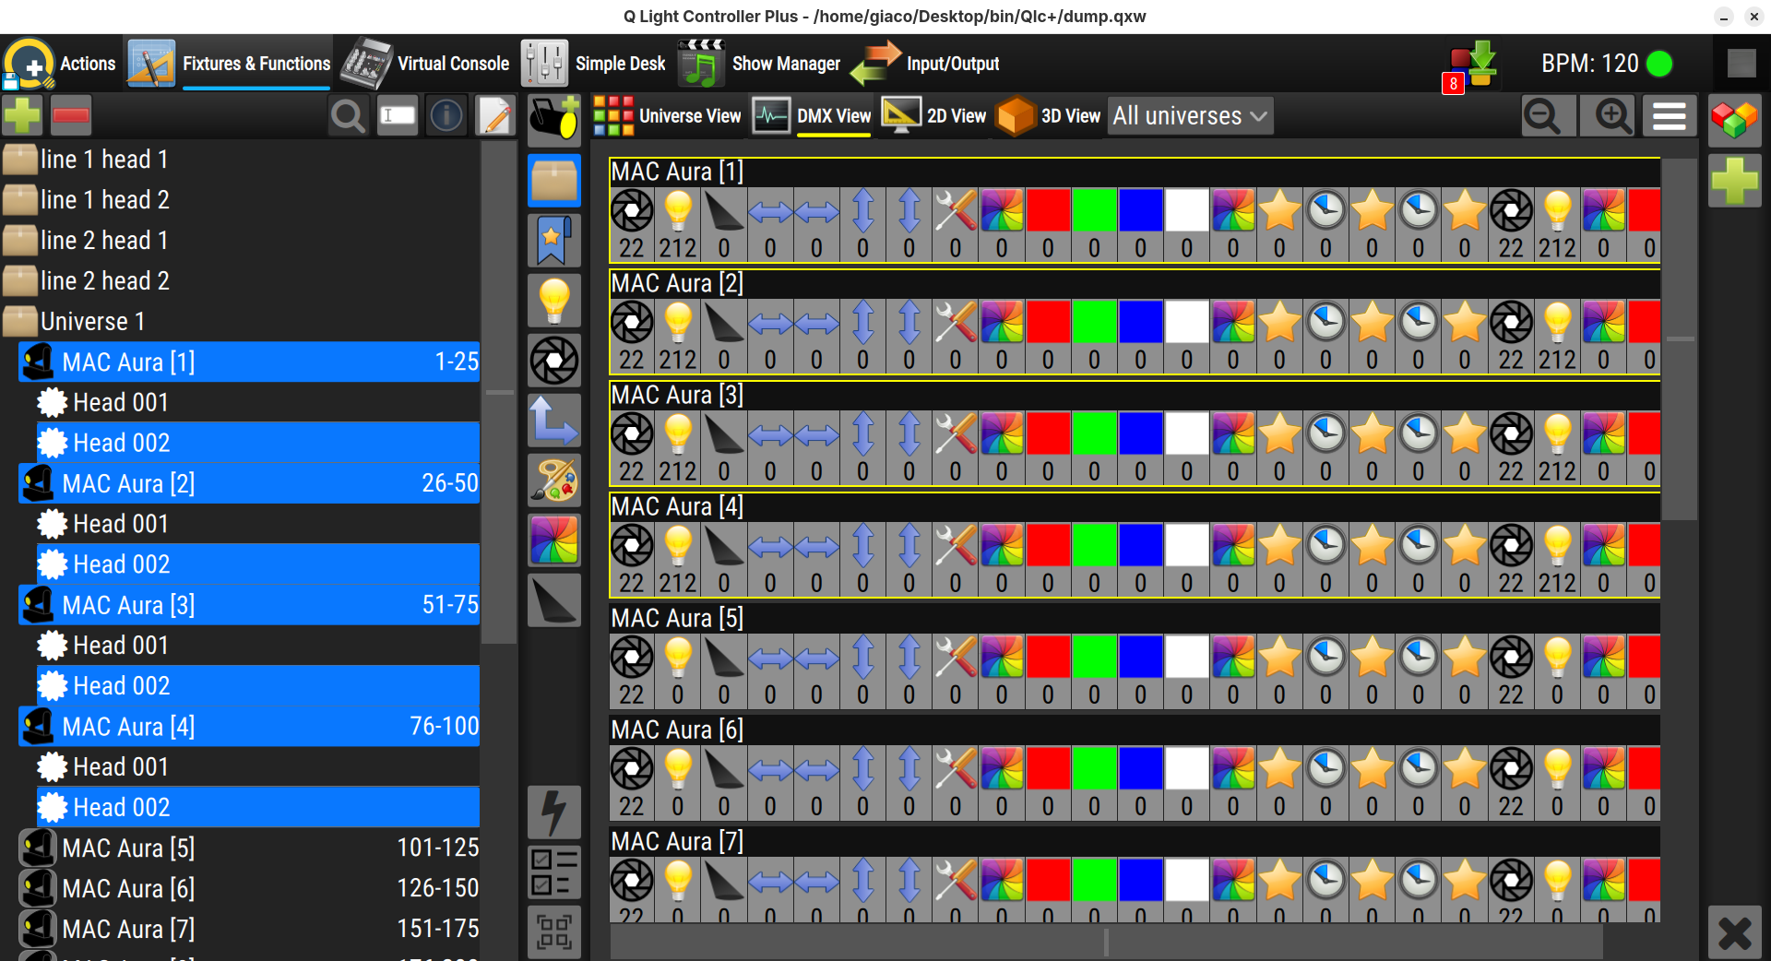Select Head 001 under MAC Aura [4]
Screen dimensions: 1771x961
pyautogui.click(x=258, y=768)
